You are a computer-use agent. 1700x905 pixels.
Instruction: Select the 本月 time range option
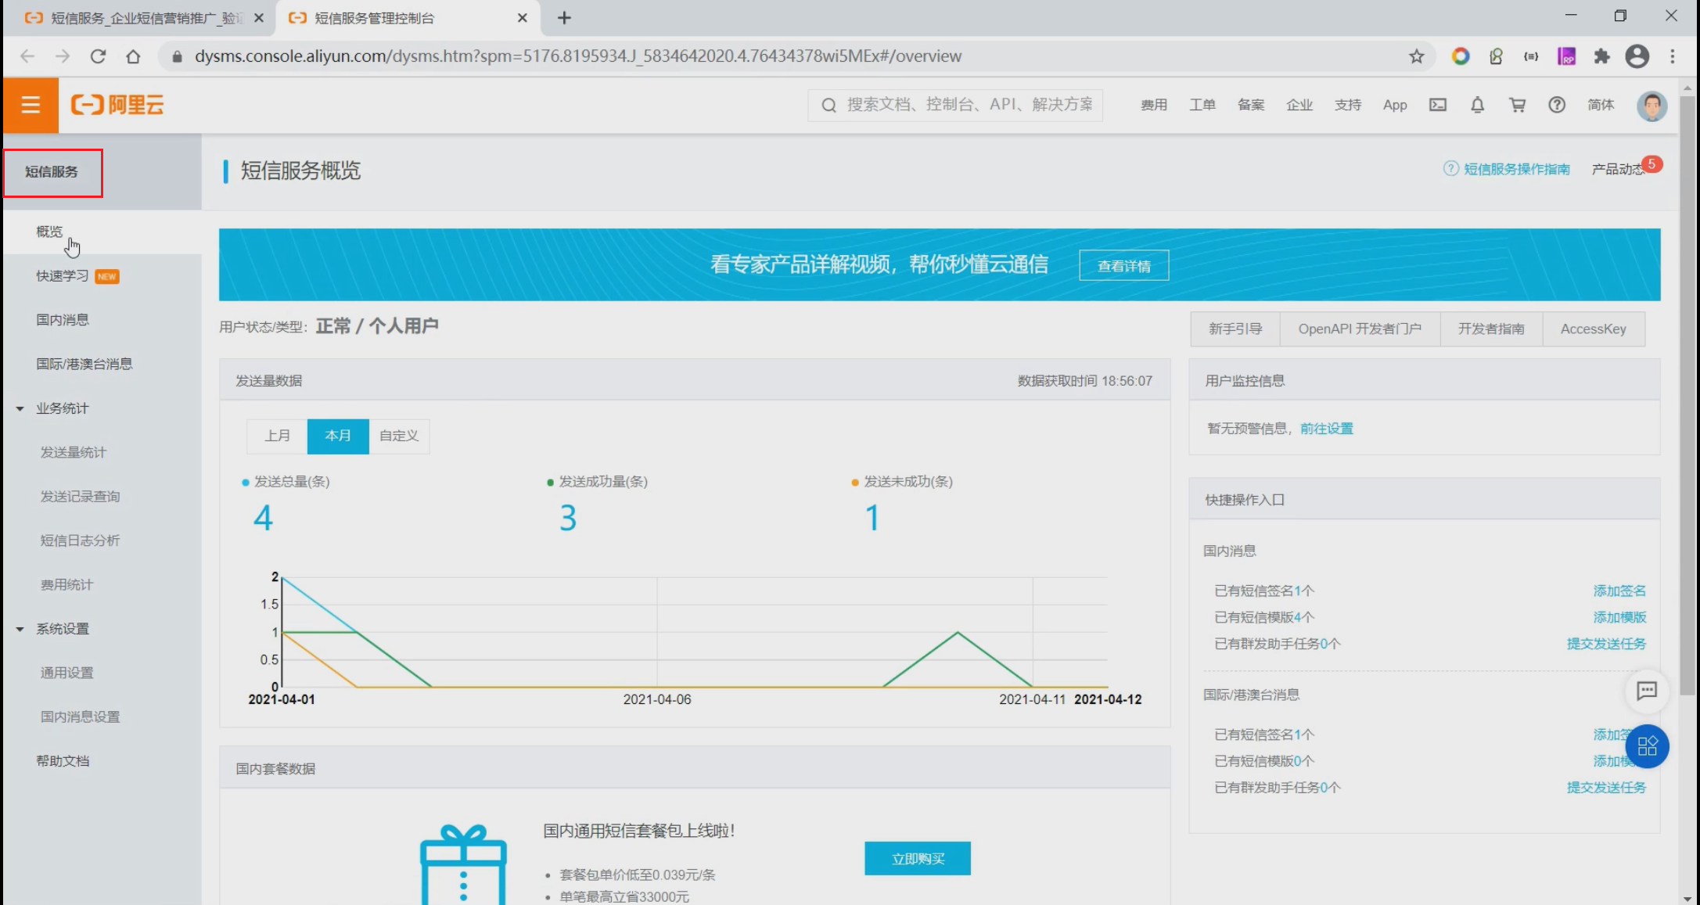pyautogui.click(x=338, y=436)
